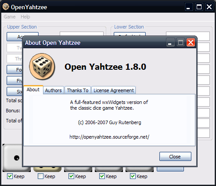216x186 pixels.
Task: Enable the unchecked Keep box under second die
Action: 40,176
